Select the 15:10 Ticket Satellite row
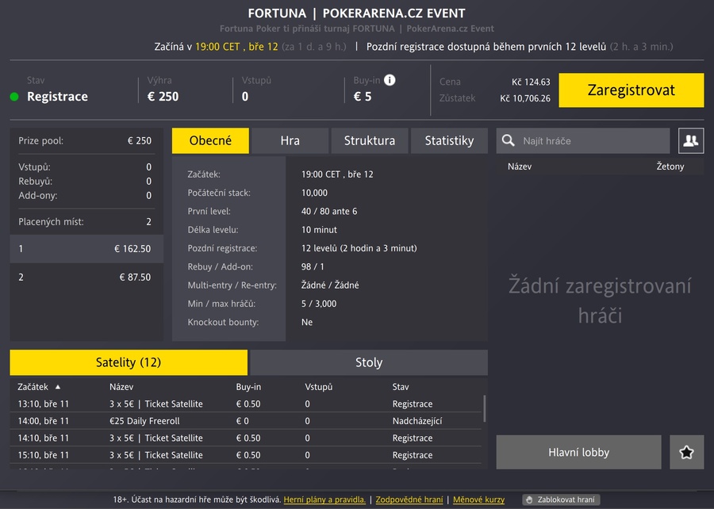This screenshot has width=714, height=509. [246, 455]
